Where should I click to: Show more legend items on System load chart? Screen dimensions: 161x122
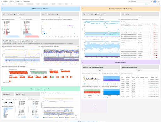click(98, 84)
